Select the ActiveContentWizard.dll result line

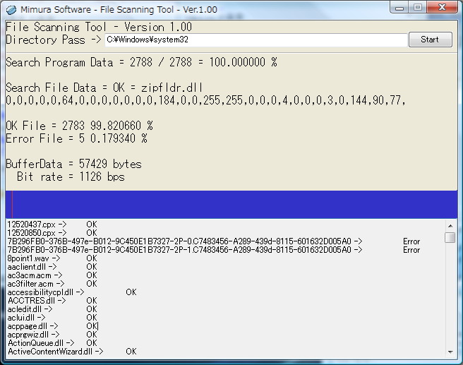(72, 352)
